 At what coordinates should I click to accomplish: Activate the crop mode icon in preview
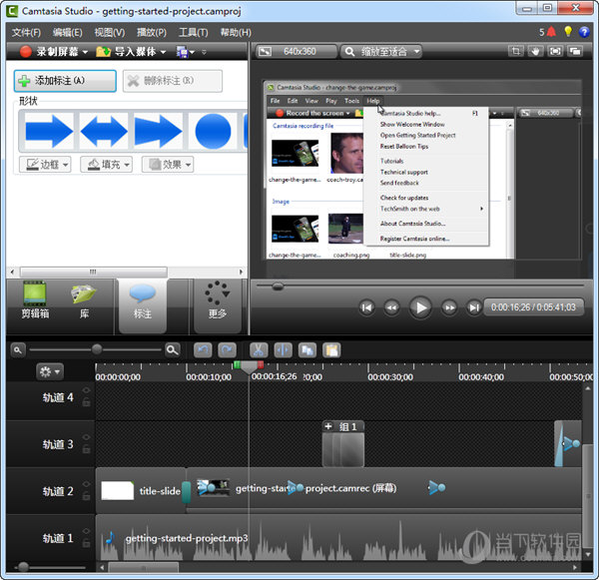click(516, 51)
